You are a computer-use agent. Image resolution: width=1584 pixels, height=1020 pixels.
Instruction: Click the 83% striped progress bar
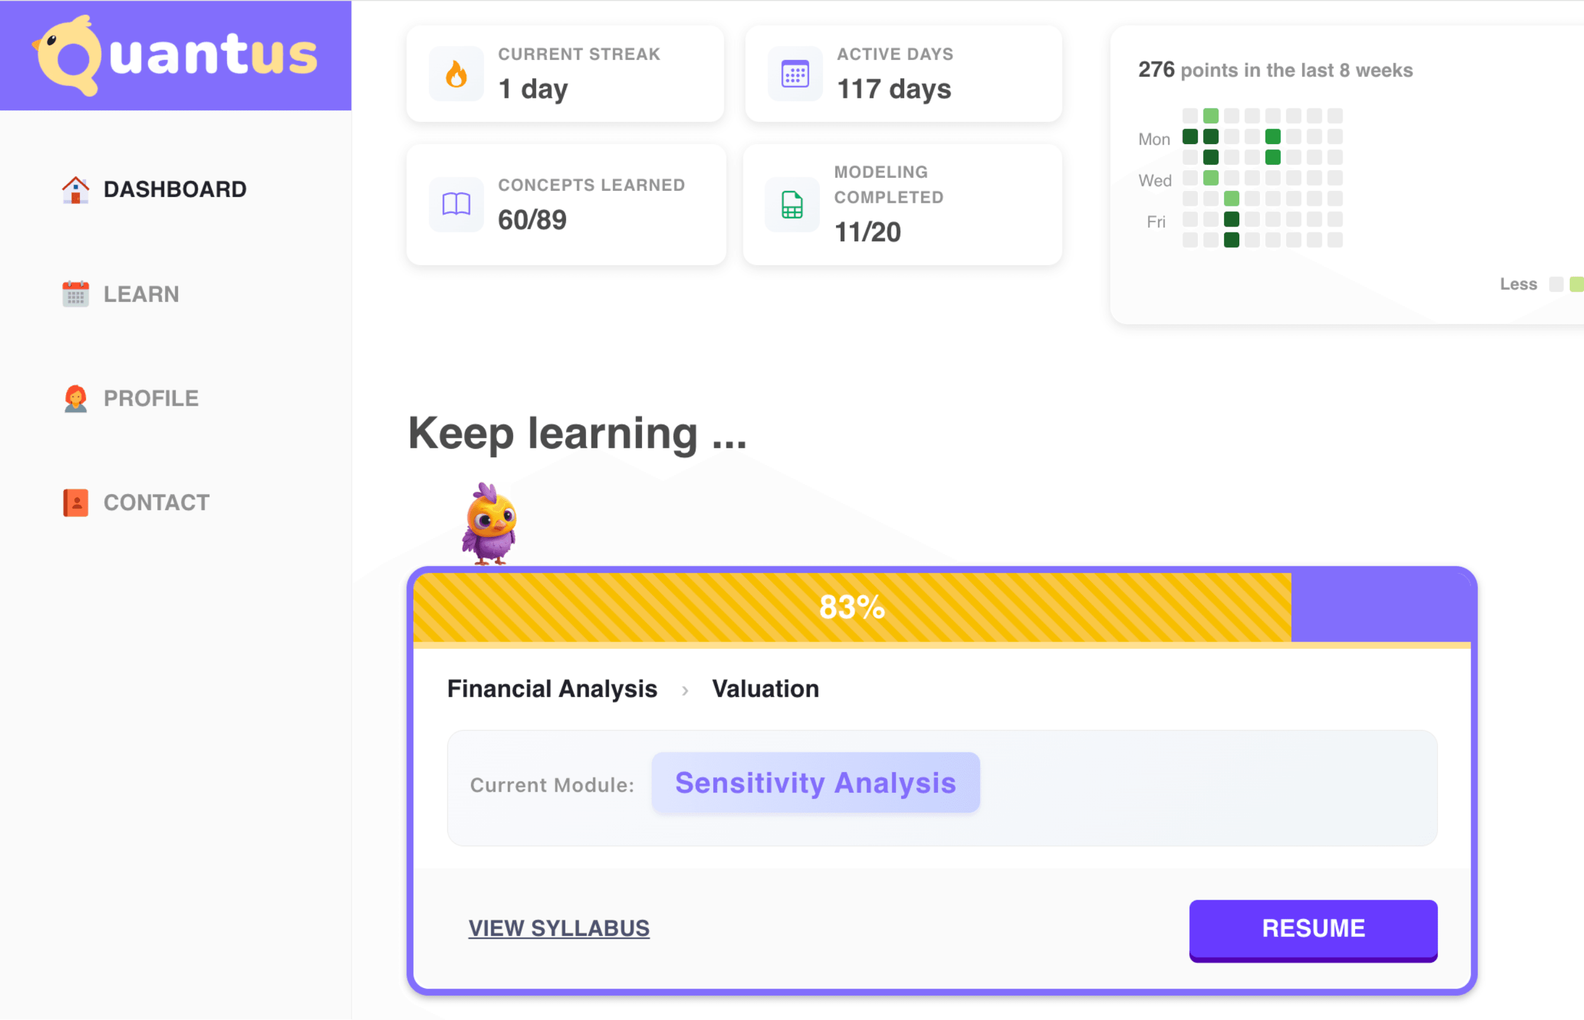point(851,606)
